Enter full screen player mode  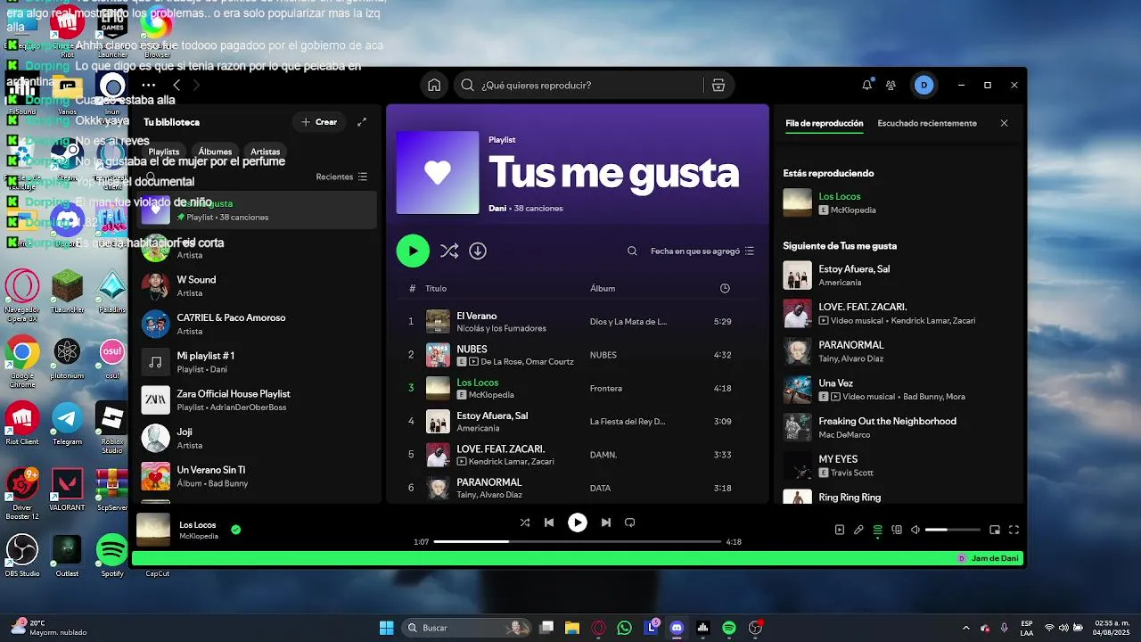[1014, 530]
